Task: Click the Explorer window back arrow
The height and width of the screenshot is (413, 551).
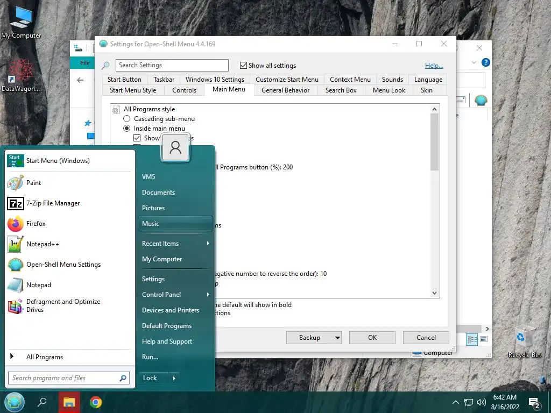Action: click(80, 80)
